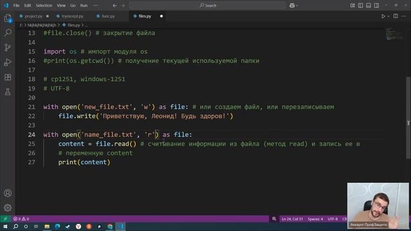The width and height of the screenshot is (411, 231).
Task: Open the Copilot chat icon
Action: coord(292,6)
